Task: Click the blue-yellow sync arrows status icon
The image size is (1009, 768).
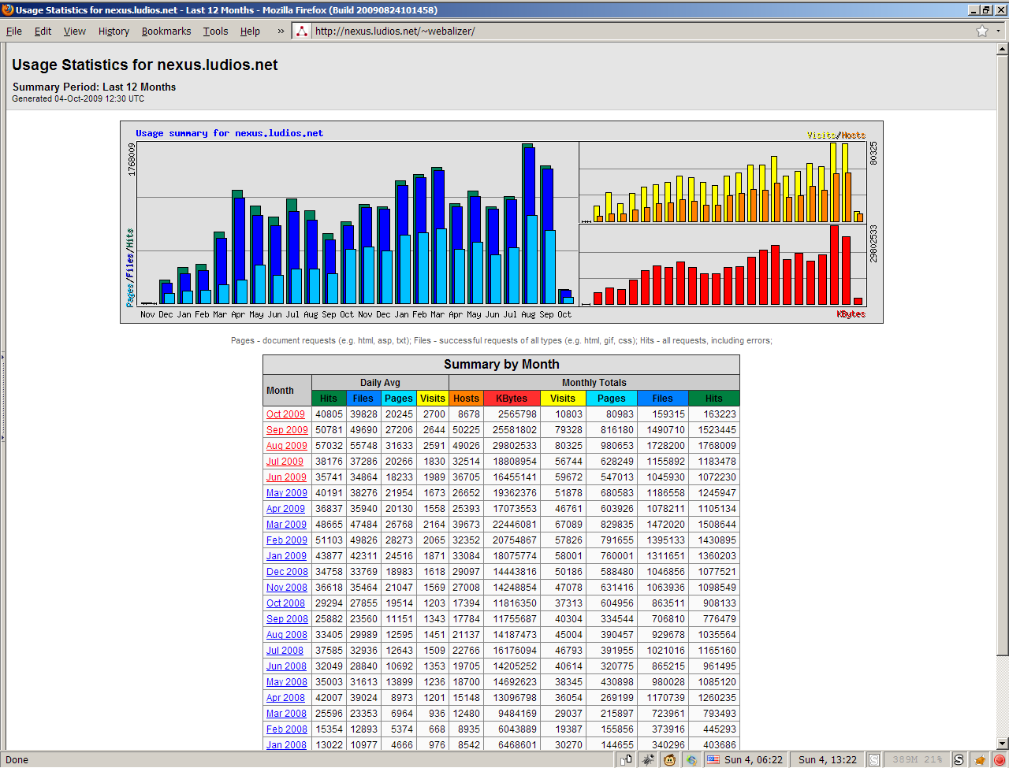Action: pos(692,759)
